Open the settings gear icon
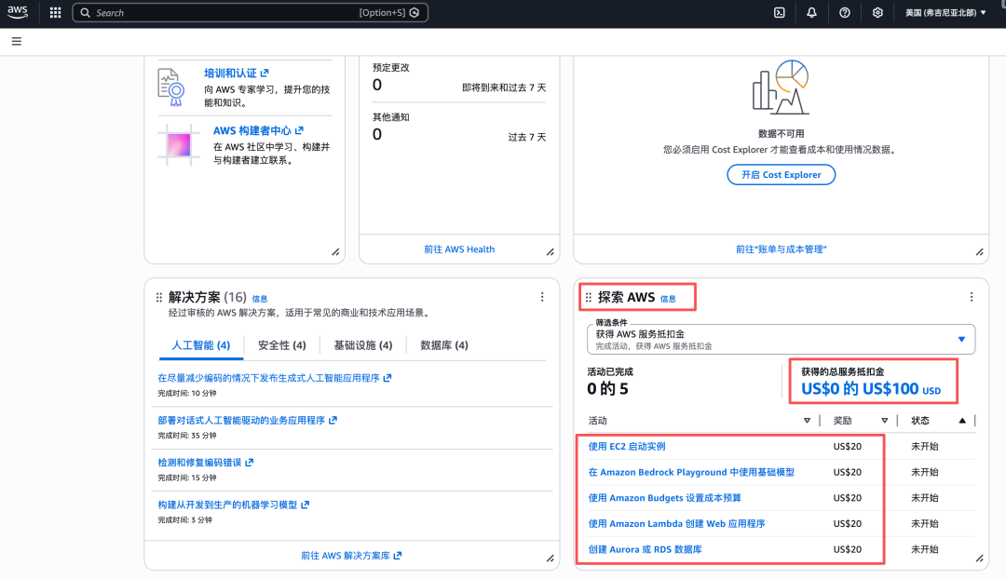 [877, 13]
